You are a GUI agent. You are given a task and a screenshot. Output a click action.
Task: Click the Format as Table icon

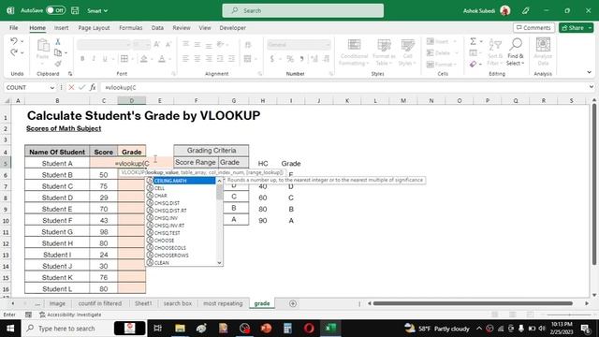[384, 51]
